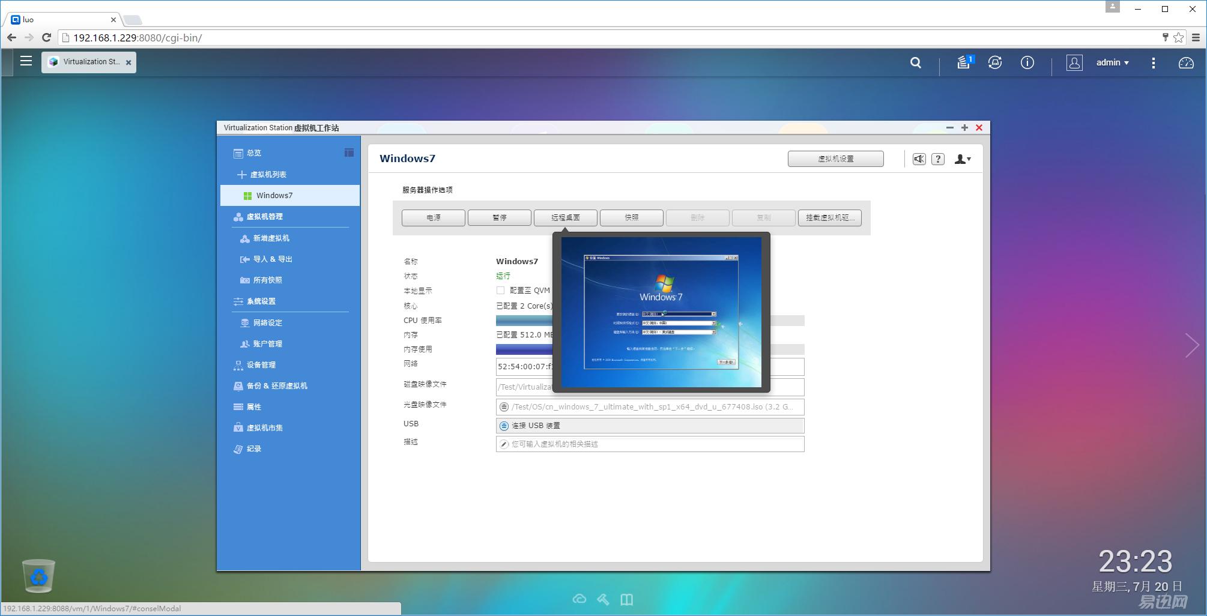Viewport: 1207px width, 616px height.
Task: Enable the 配置至 QVM checkbox
Action: (500, 291)
